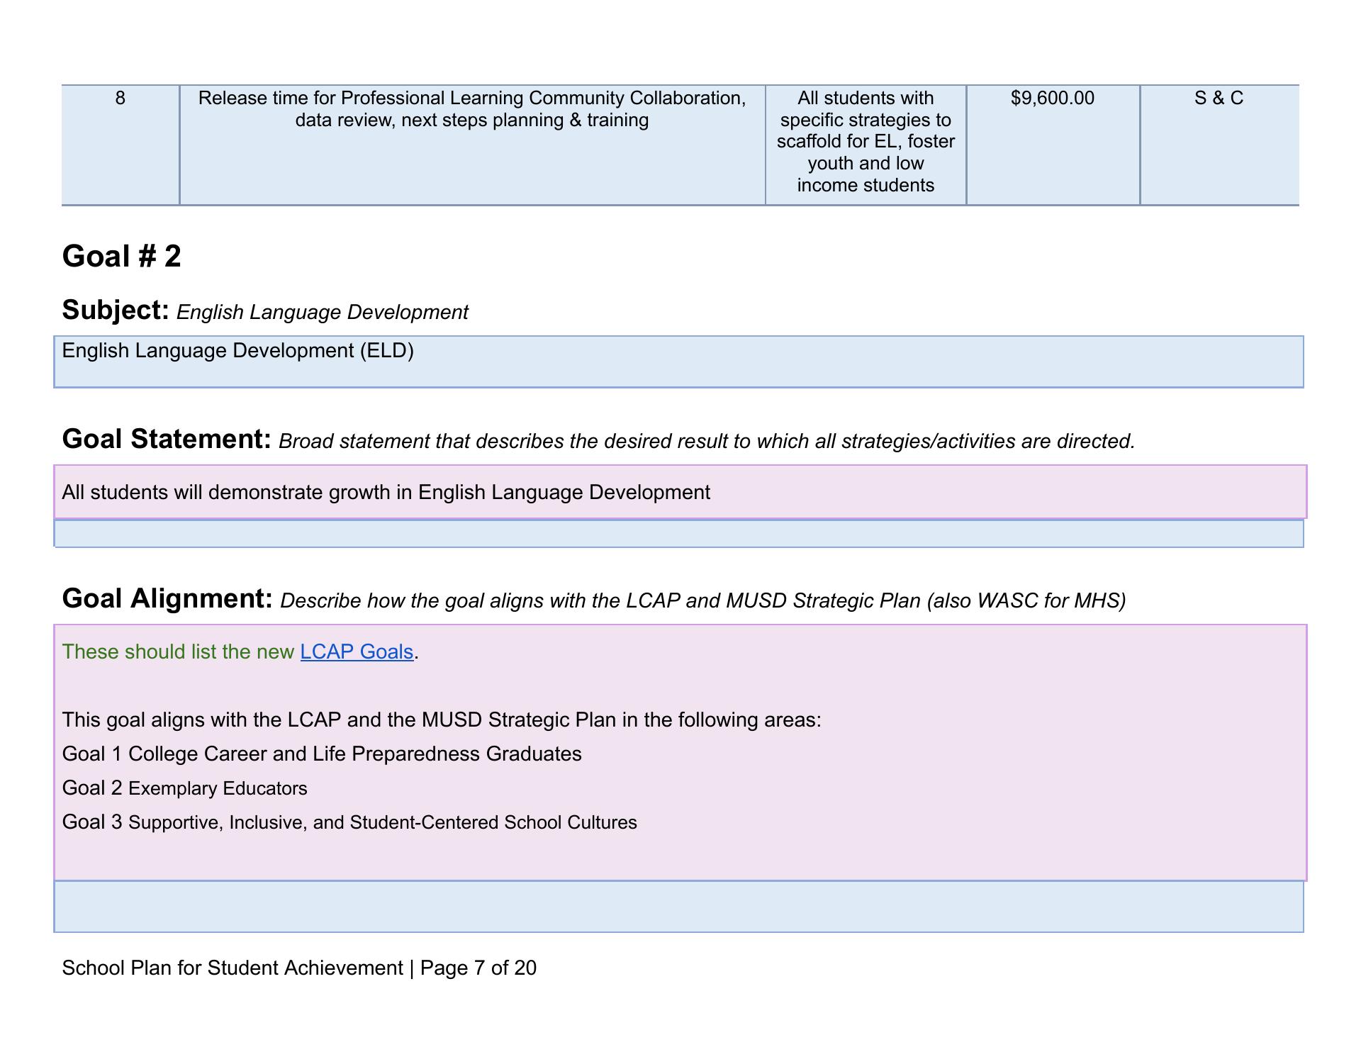Click the $9,600.00 table cell
This screenshot has width=1361, height=1052.
1052,99
